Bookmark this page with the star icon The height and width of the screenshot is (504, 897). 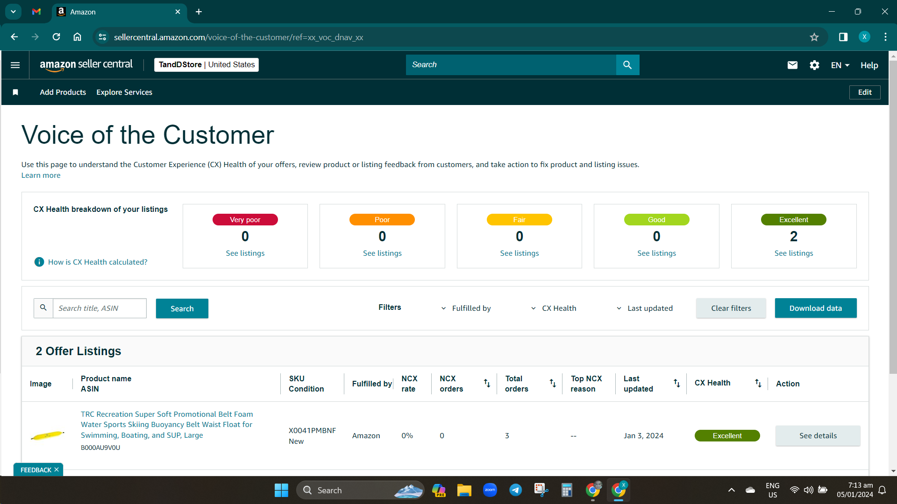pyautogui.click(x=814, y=37)
